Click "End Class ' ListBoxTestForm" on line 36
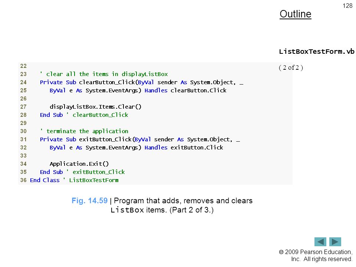356x267 pixels. click(x=74, y=180)
